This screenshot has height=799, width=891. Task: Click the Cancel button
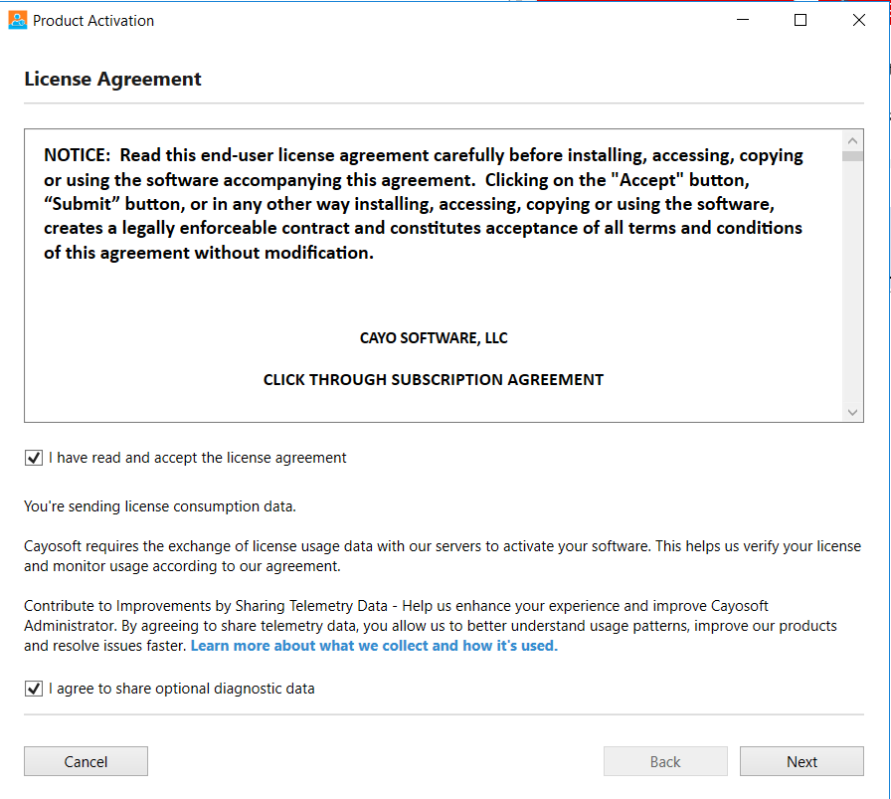(x=86, y=761)
